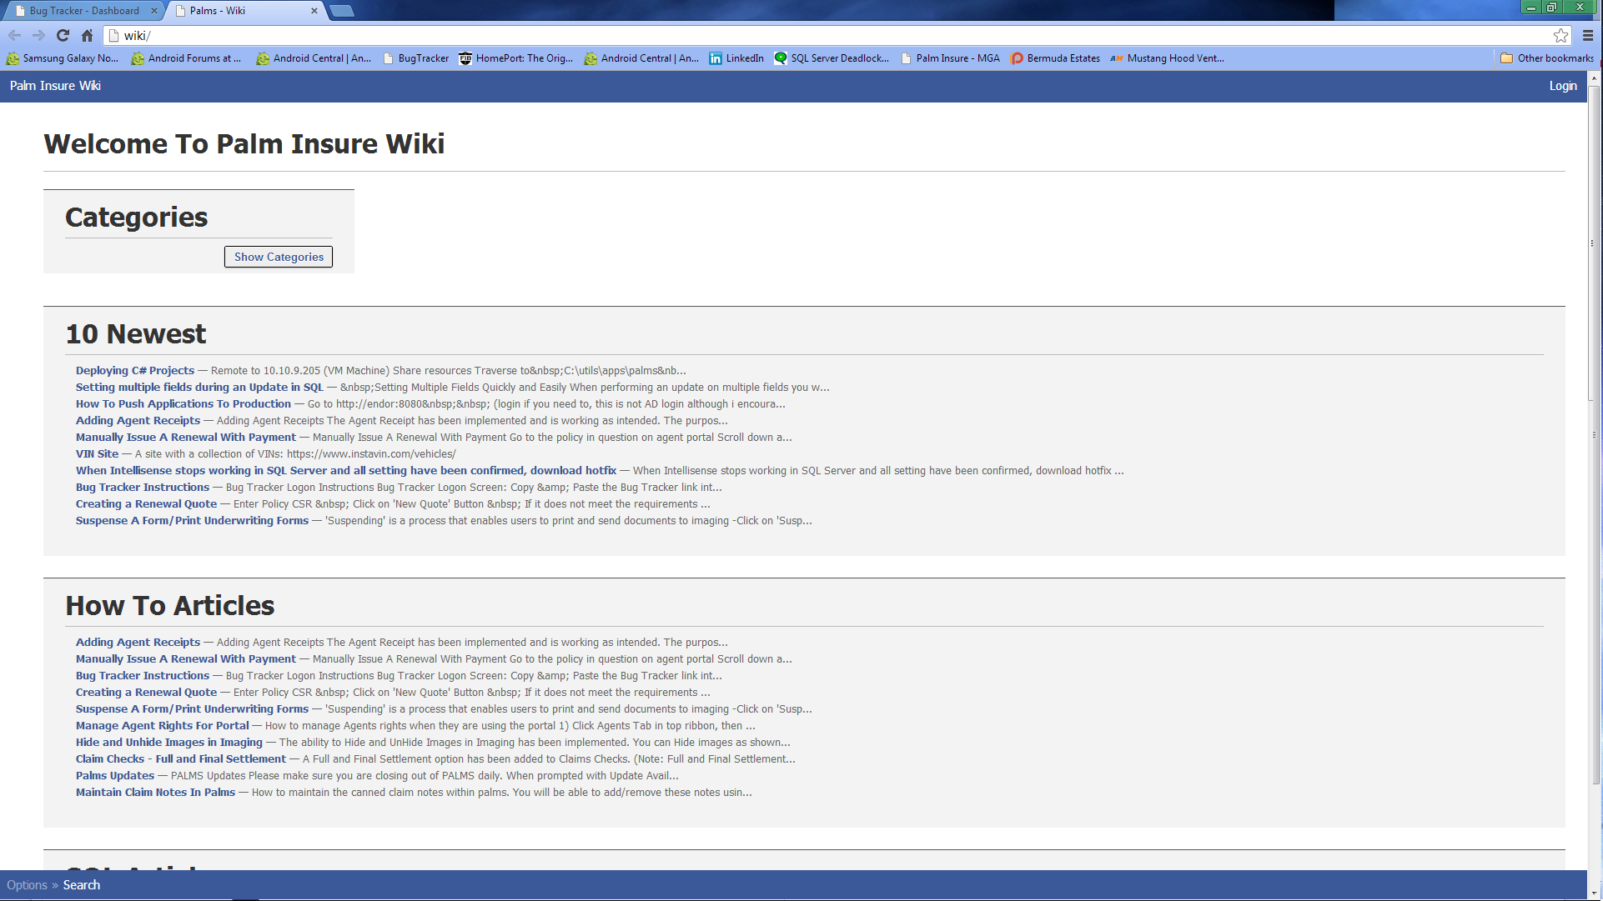Screen dimensions: 1603x901
Task: Click the browser reload icon
Action: click(63, 35)
